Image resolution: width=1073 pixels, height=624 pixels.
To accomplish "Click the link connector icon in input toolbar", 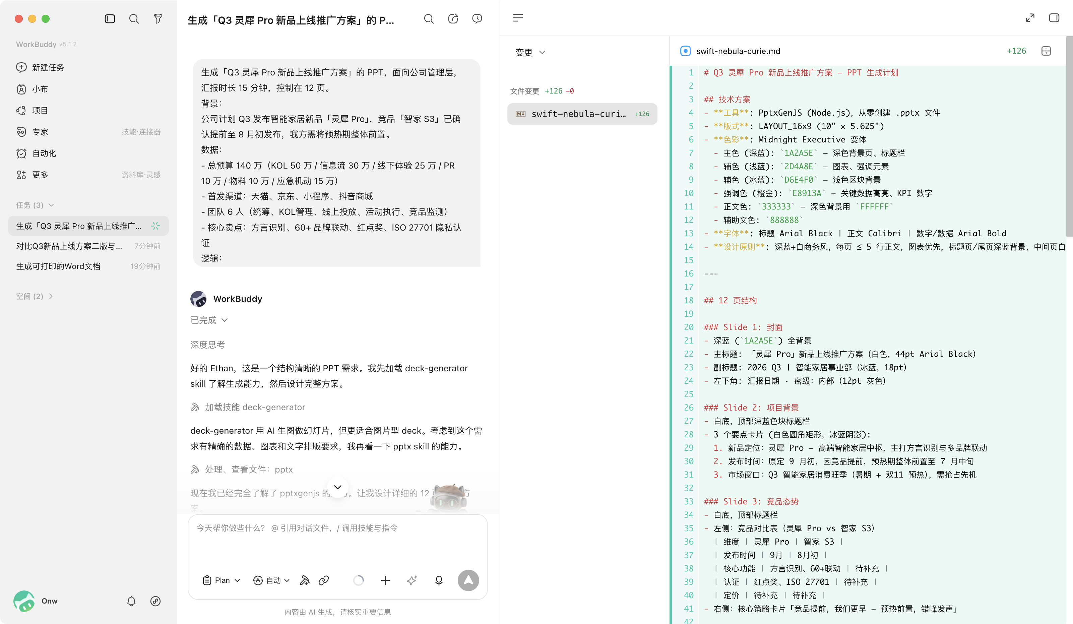I will pyautogui.click(x=324, y=580).
